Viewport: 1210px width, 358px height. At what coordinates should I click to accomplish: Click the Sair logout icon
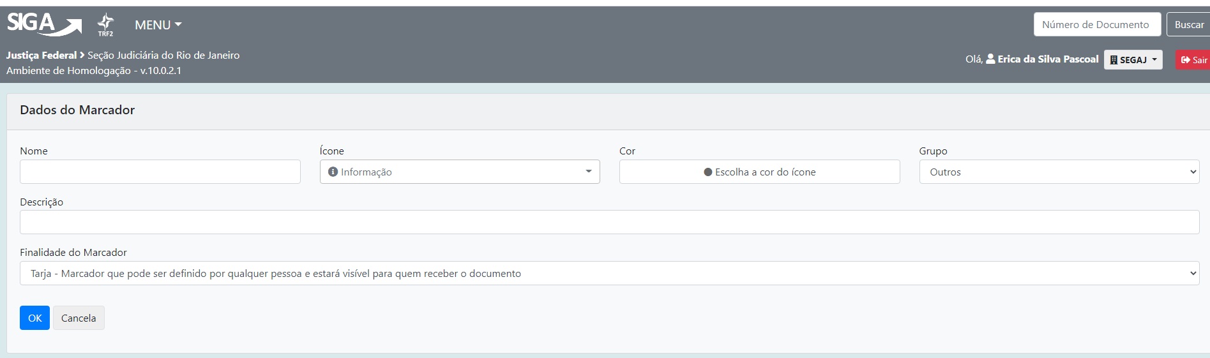pos(1186,60)
